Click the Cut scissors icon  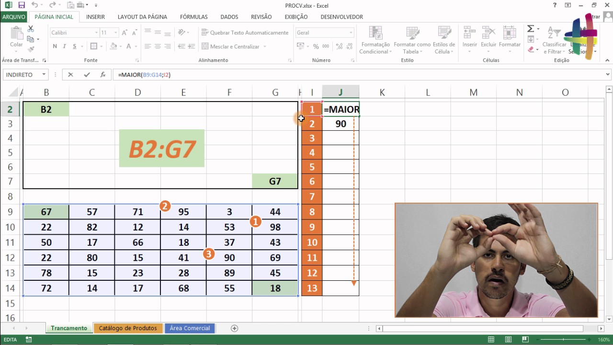(x=31, y=29)
